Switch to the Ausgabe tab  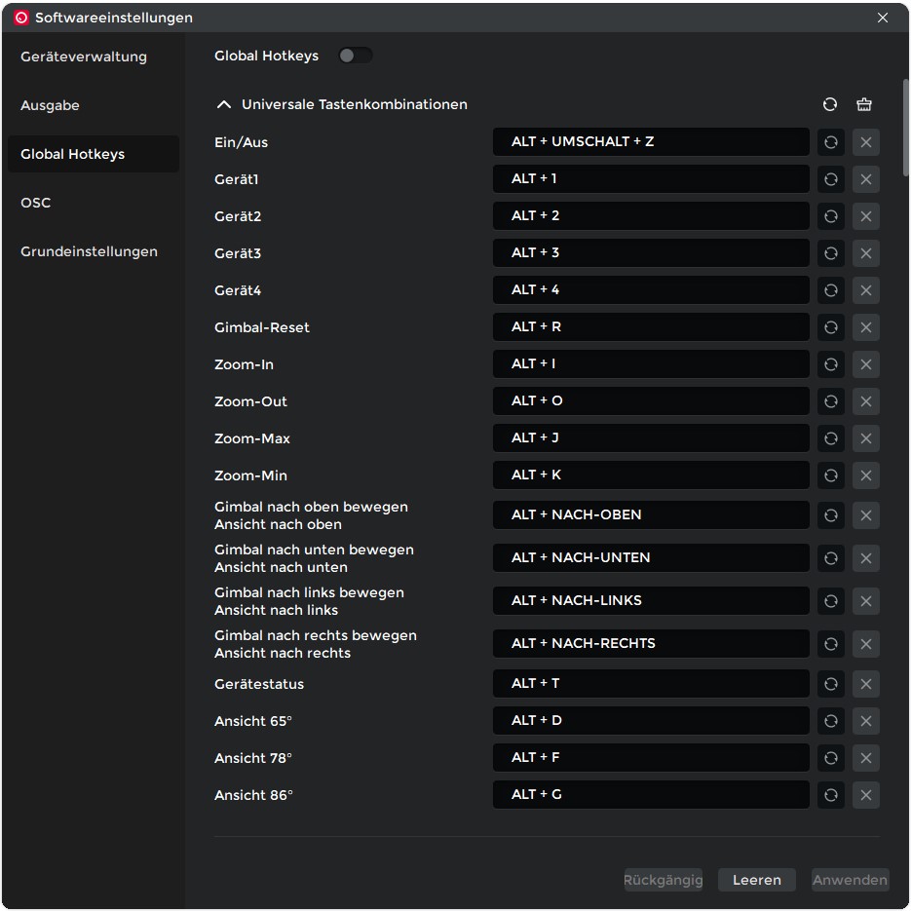[x=51, y=105]
